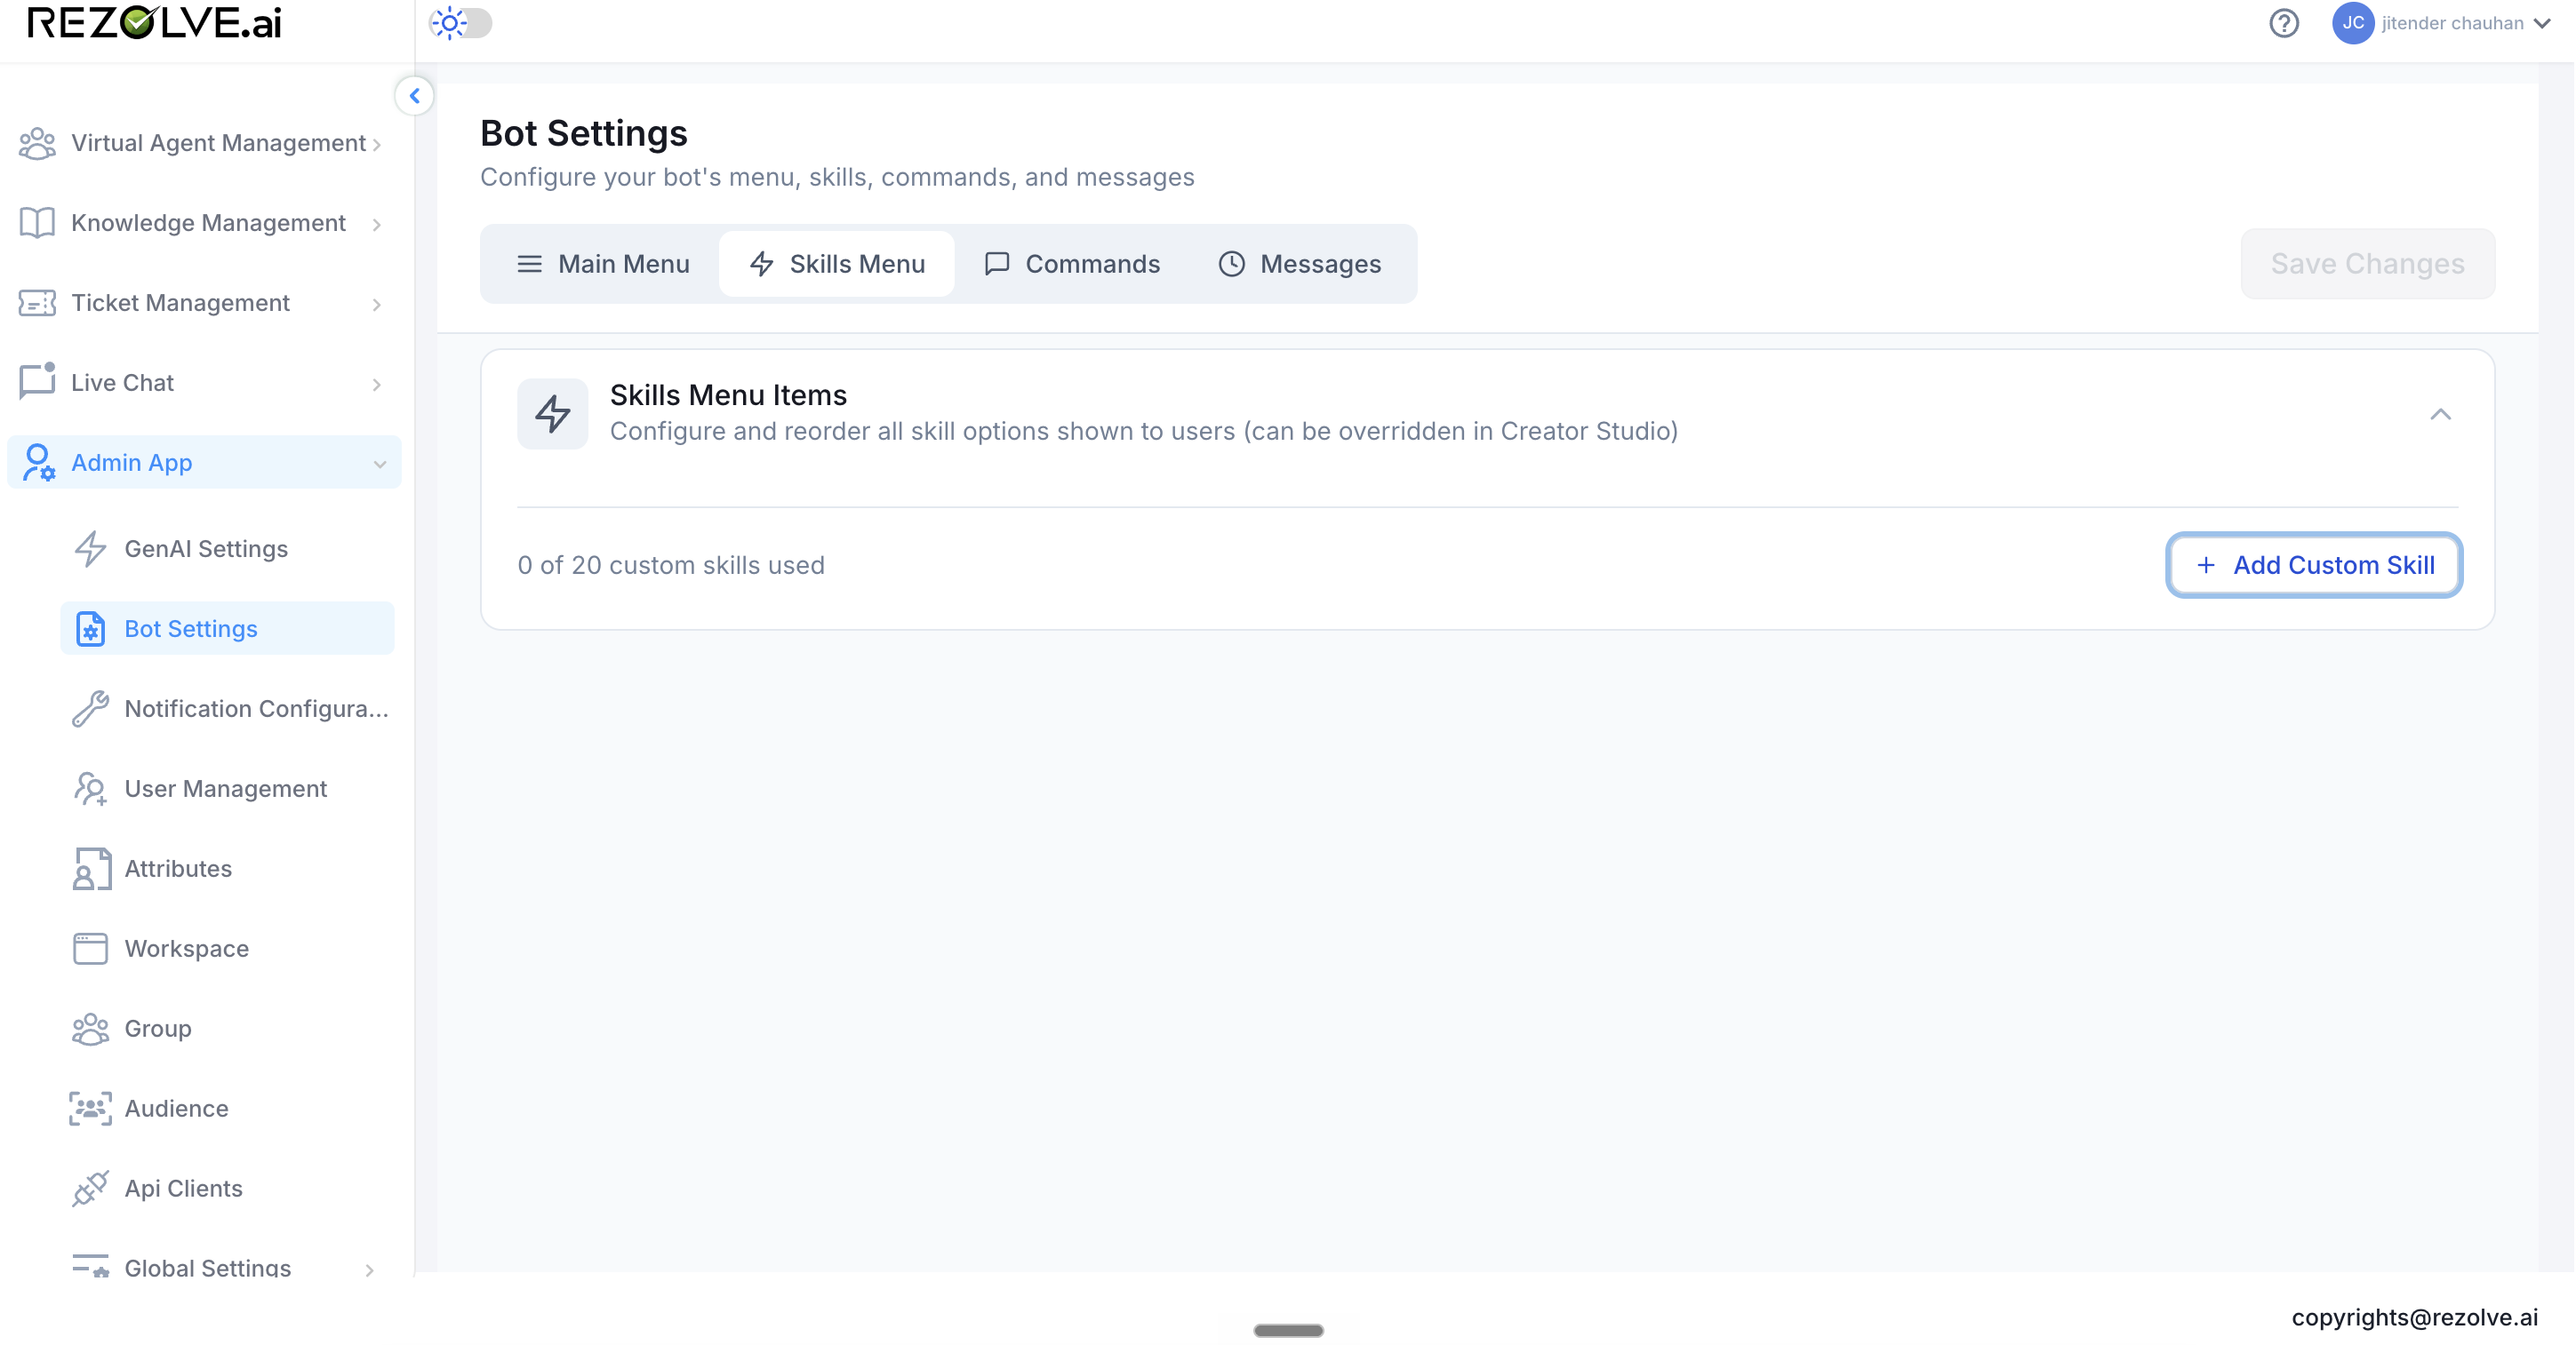The width and height of the screenshot is (2576, 1345).
Task: Open the Workspace window icon
Action: (x=90, y=948)
